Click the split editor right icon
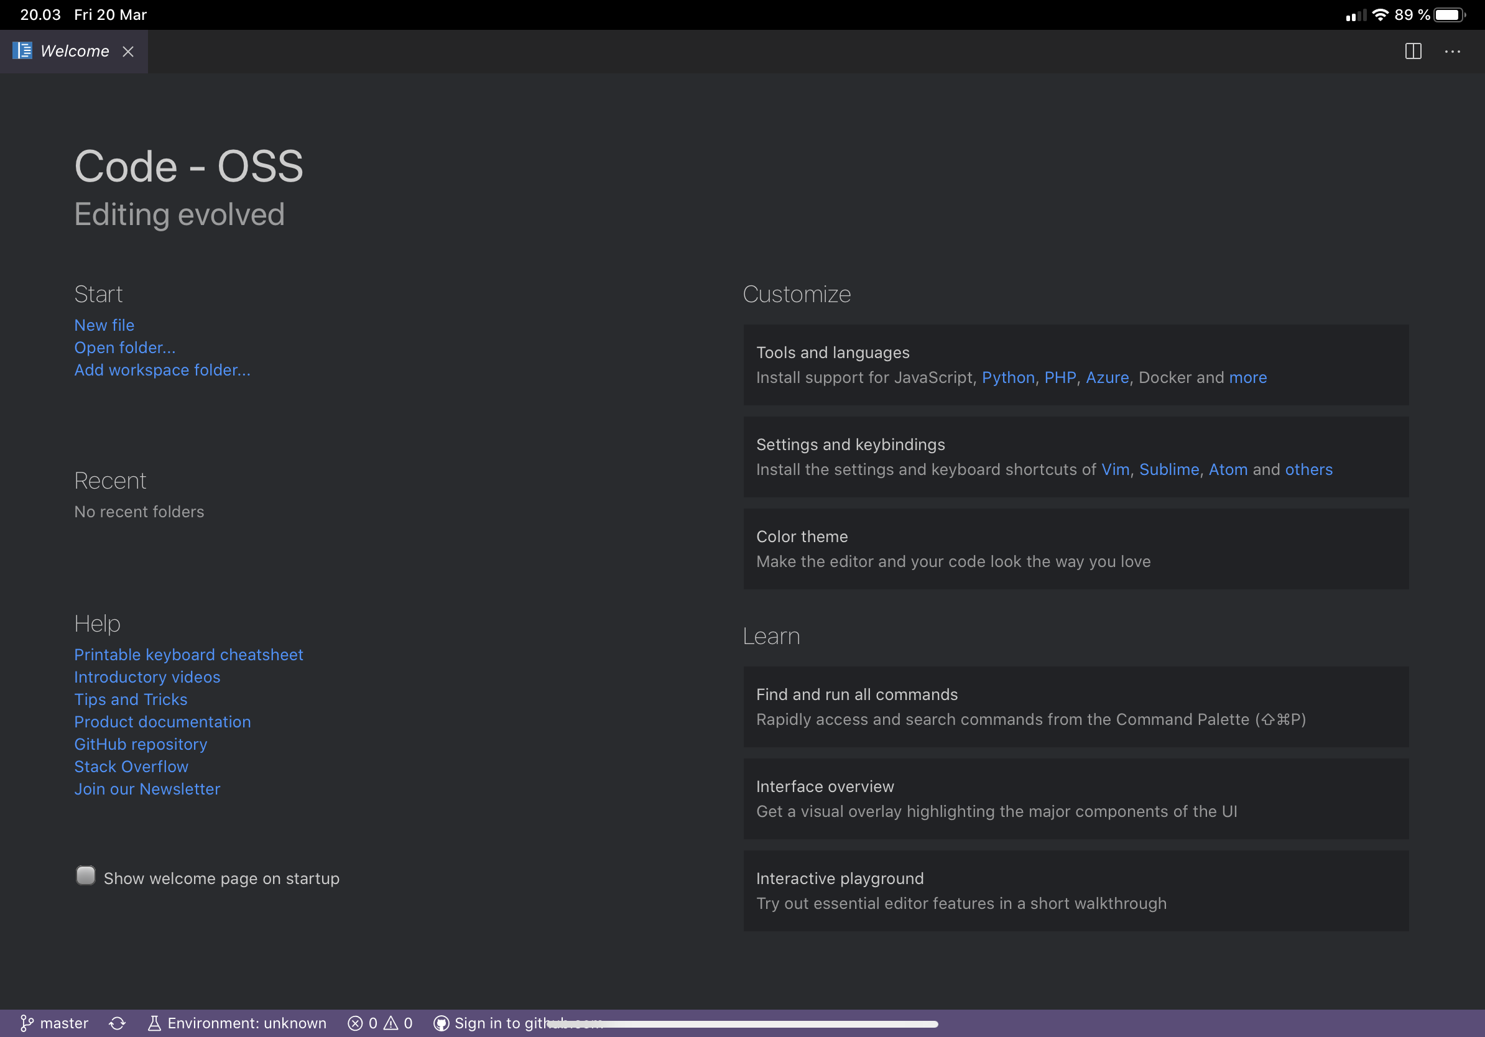 [1413, 51]
